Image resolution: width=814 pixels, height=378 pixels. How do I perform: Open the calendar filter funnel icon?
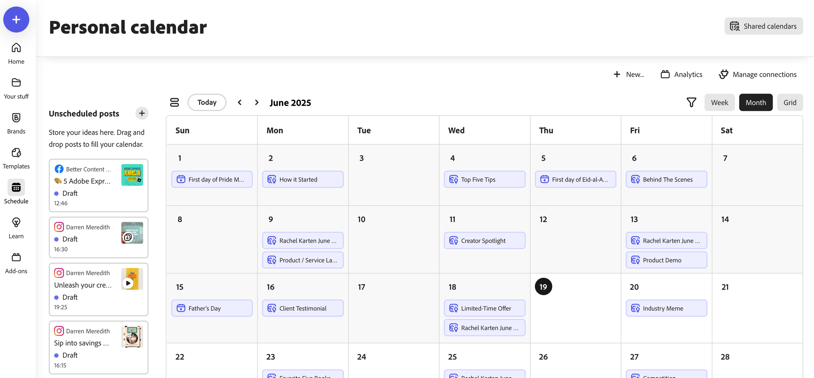(x=691, y=102)
